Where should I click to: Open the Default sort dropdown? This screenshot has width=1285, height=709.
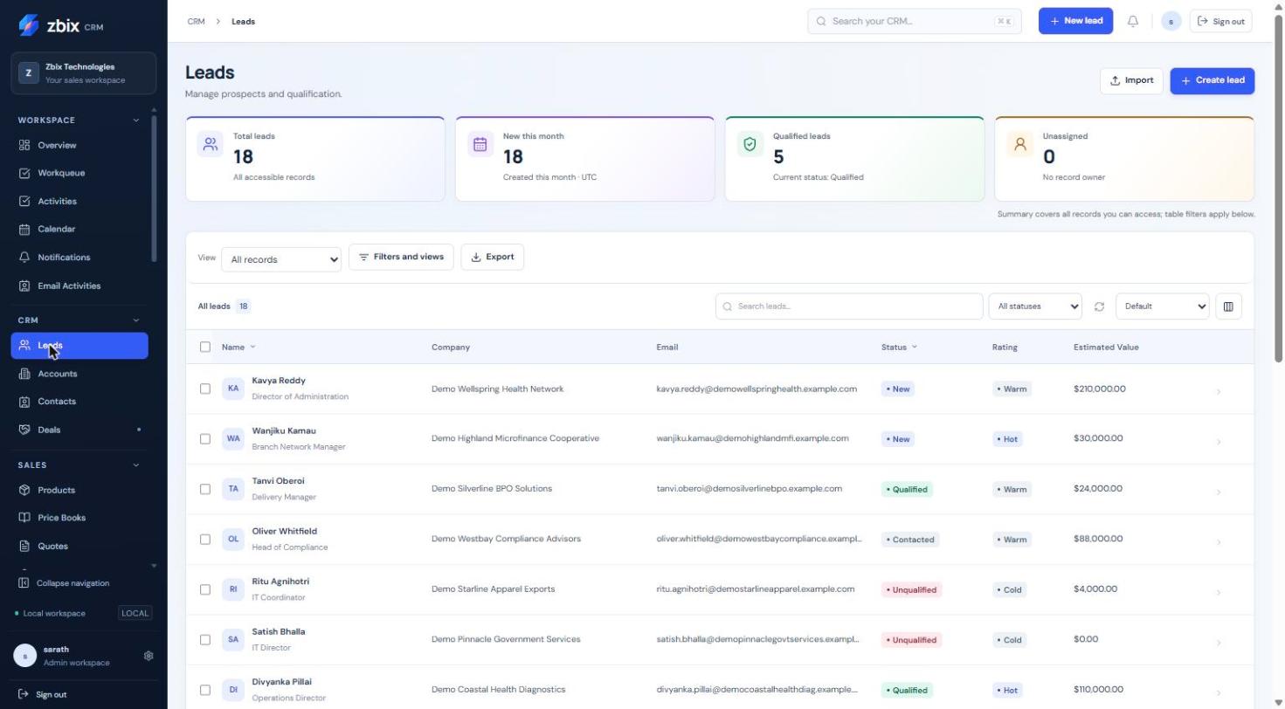click(1163, 306)
